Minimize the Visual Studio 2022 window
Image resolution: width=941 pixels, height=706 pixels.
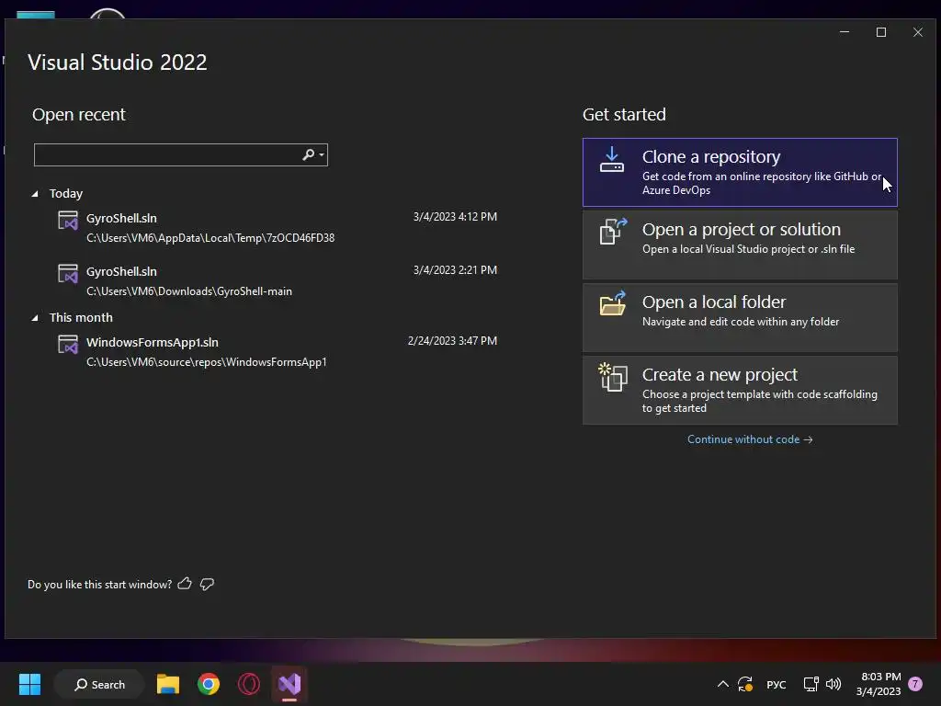[845, 32]
